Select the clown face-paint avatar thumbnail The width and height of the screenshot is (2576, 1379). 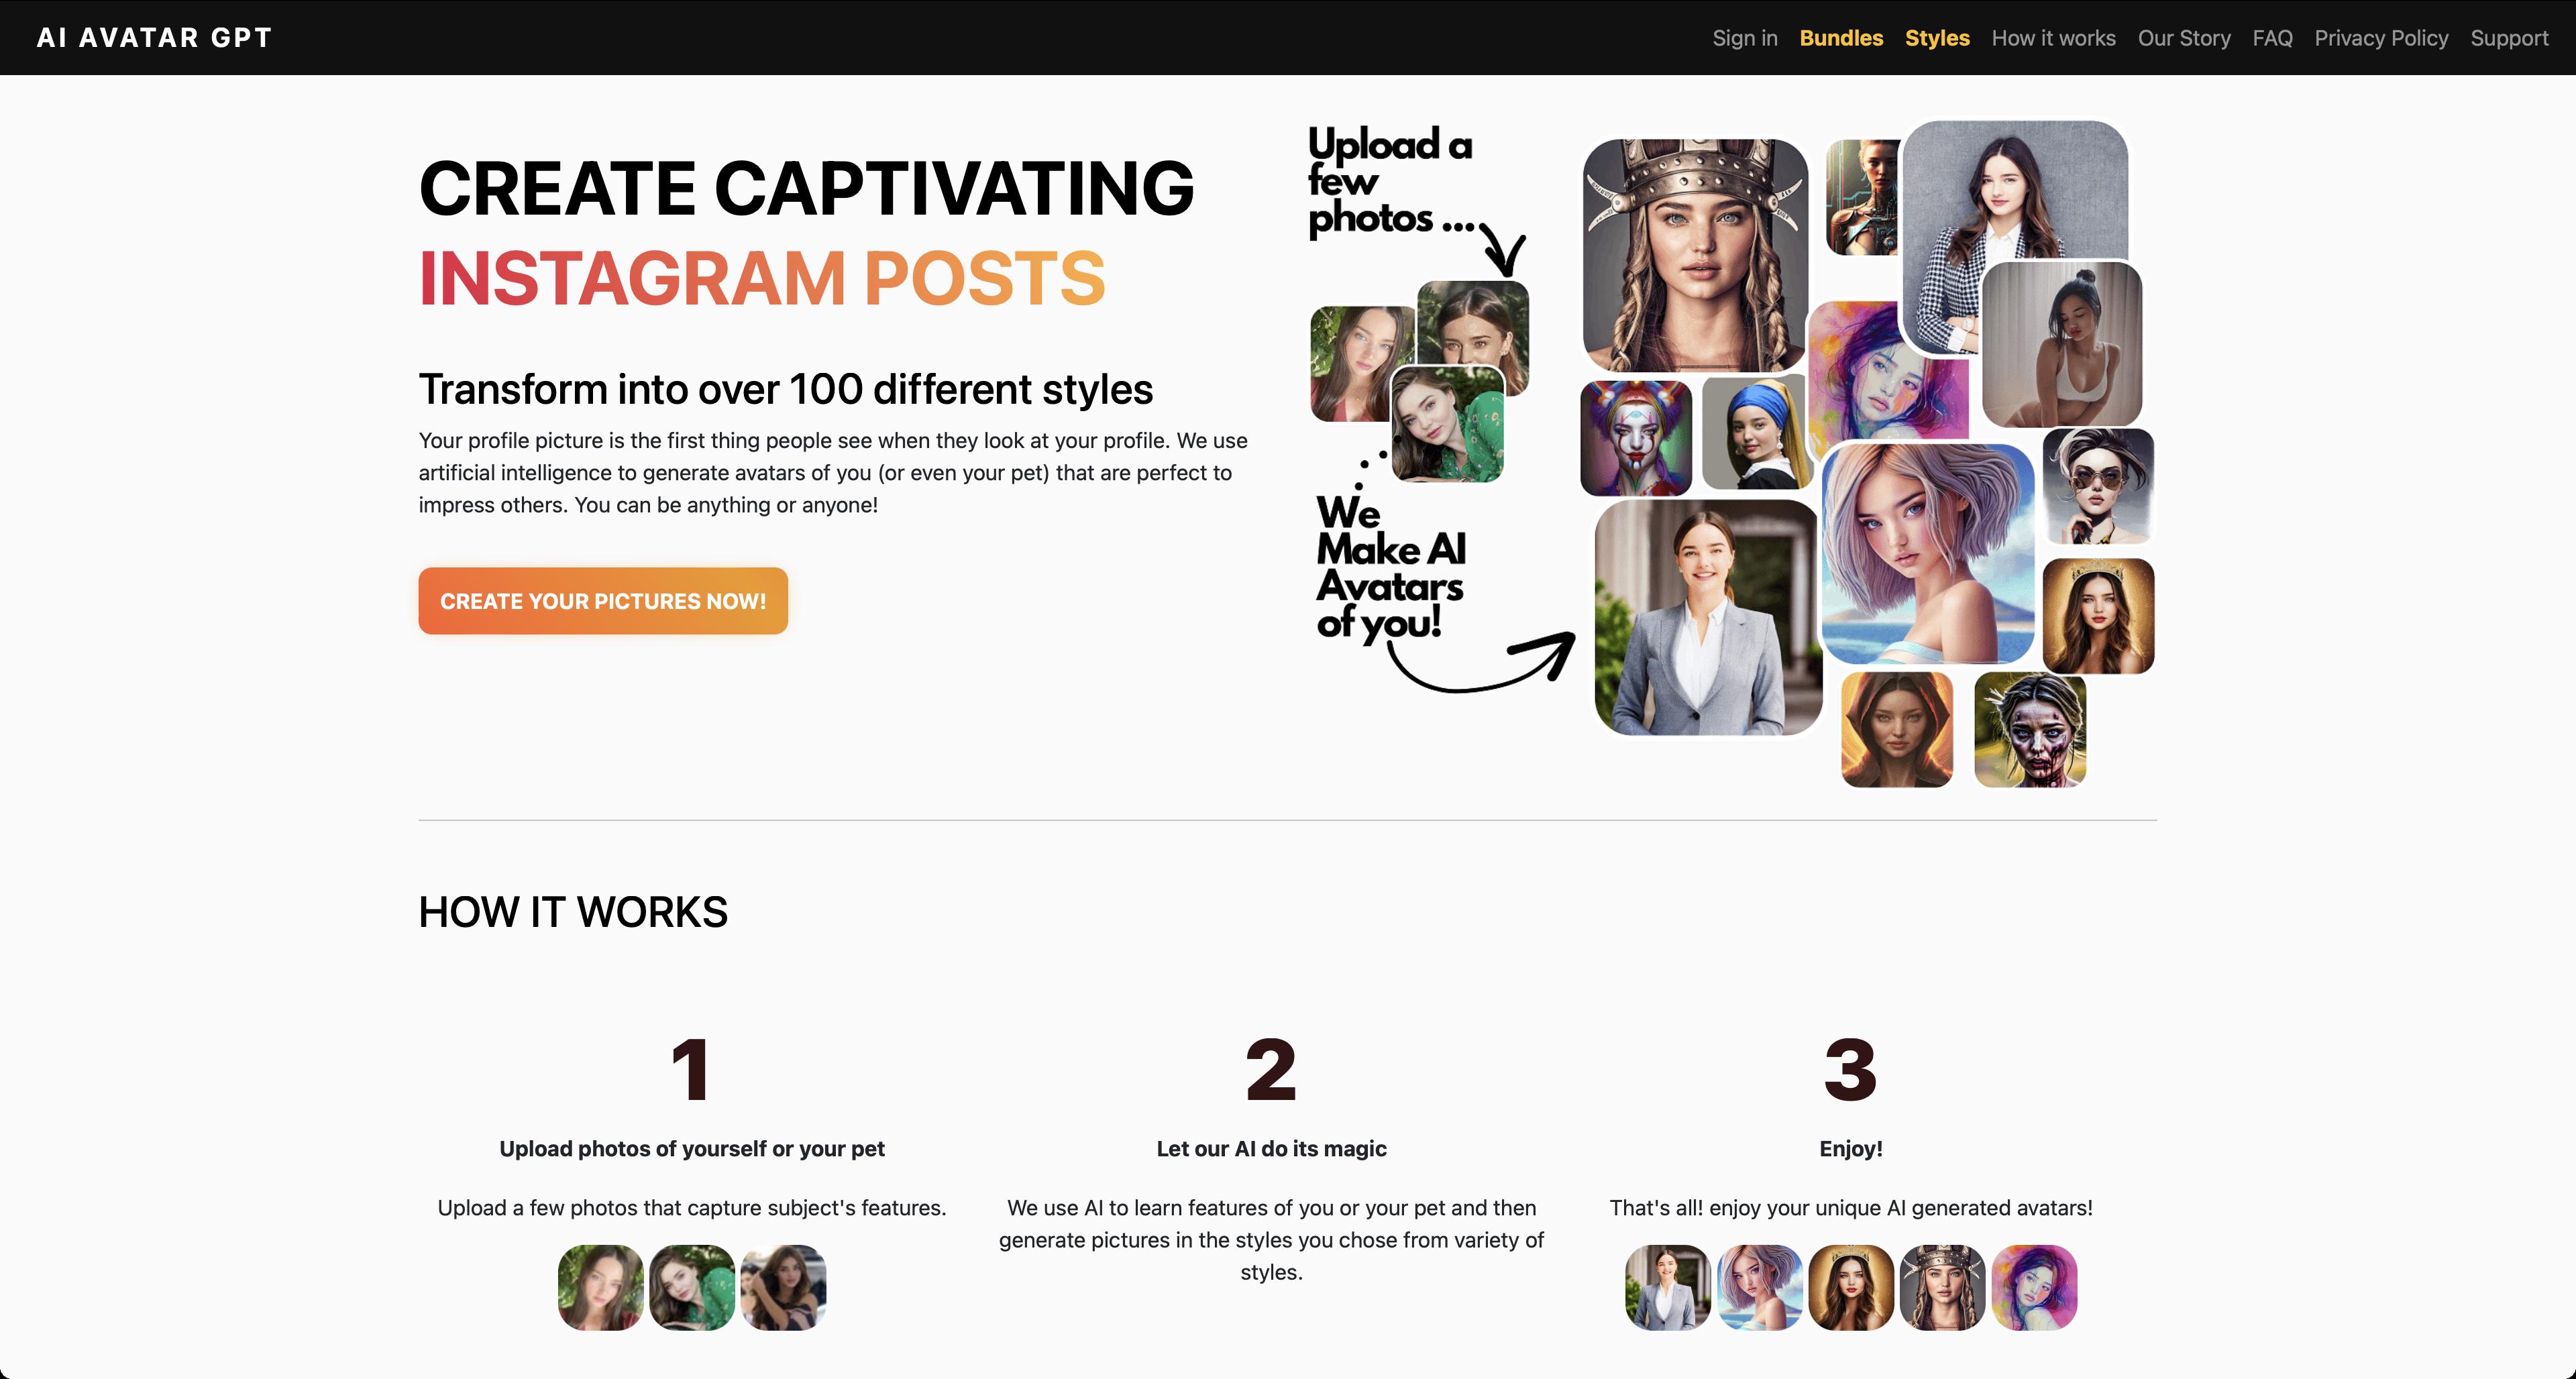[x=1636, y=438]
